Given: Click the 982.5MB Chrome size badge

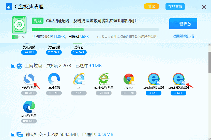Looking at the screenshot, I should pos(129,93).
